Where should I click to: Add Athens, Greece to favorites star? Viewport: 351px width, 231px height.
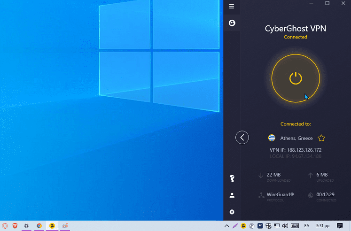pyautogui.click(x=321, y=138)
